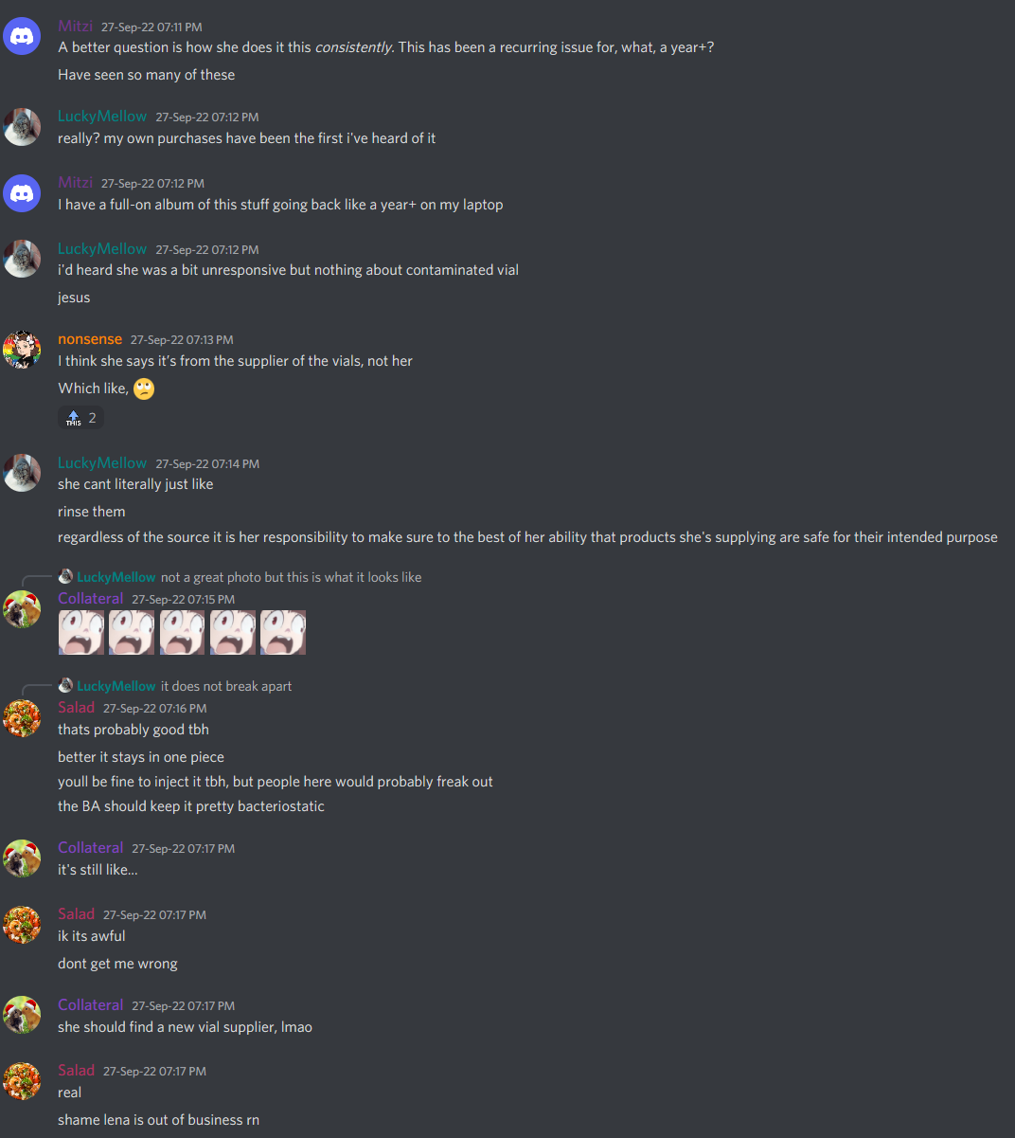Click Mitzi's username above "I have a full-on album"
The image size is (1015, 1138).
coord(76,183)
